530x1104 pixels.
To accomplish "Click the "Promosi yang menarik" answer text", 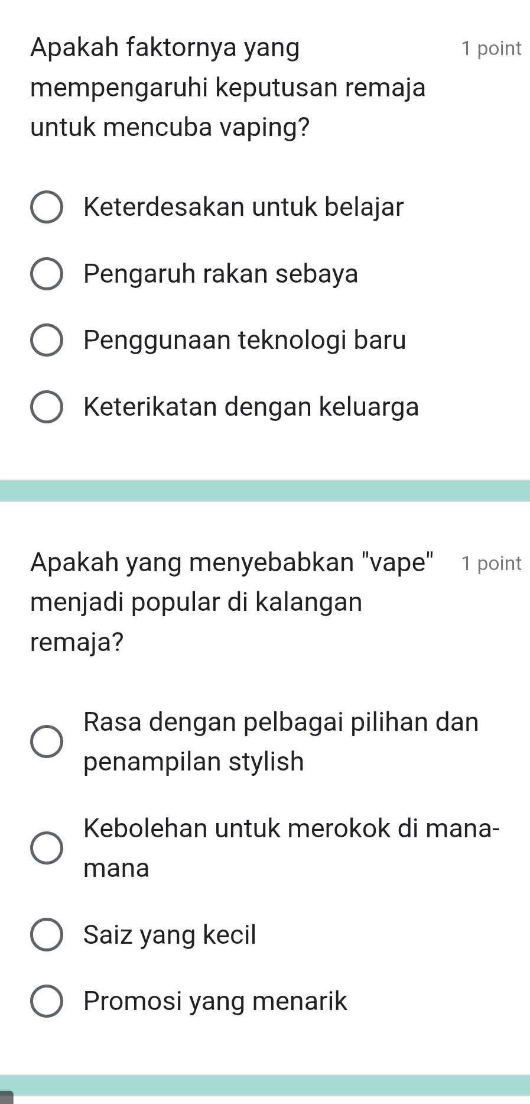I will pos(215,1001).
